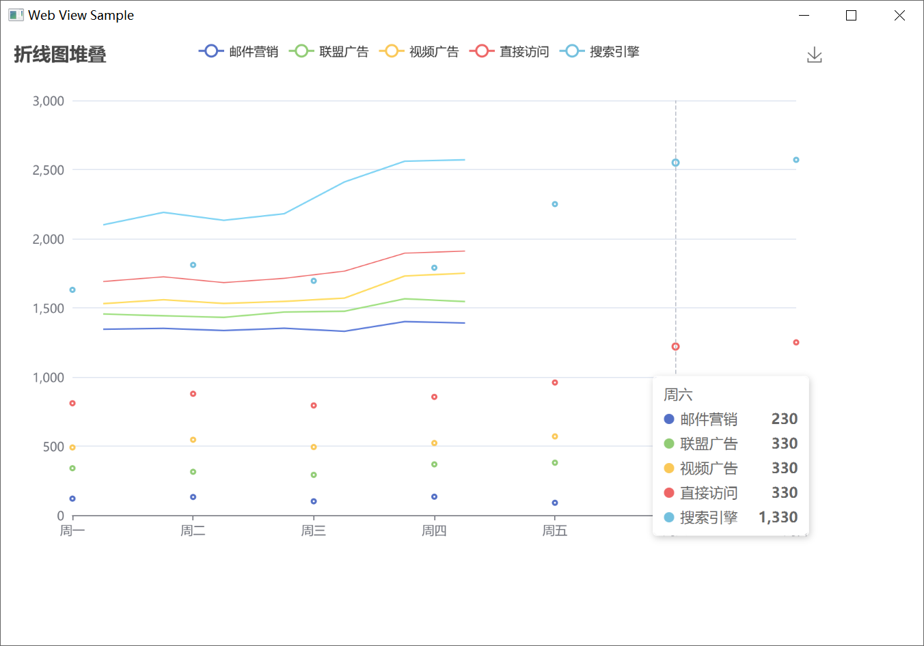Minimize the Web View Sample window
The height and width of the screenshot is (646, 924).
804,15
